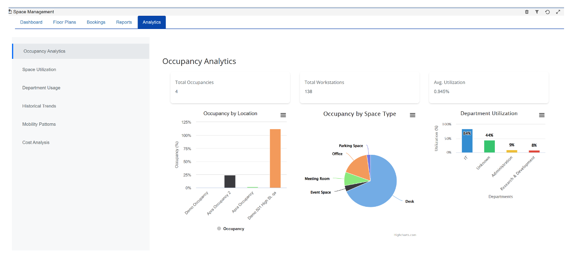Click the Total Occupancies value 4
The width and height of the screenshot is (582, 261).
click(176, 91)
